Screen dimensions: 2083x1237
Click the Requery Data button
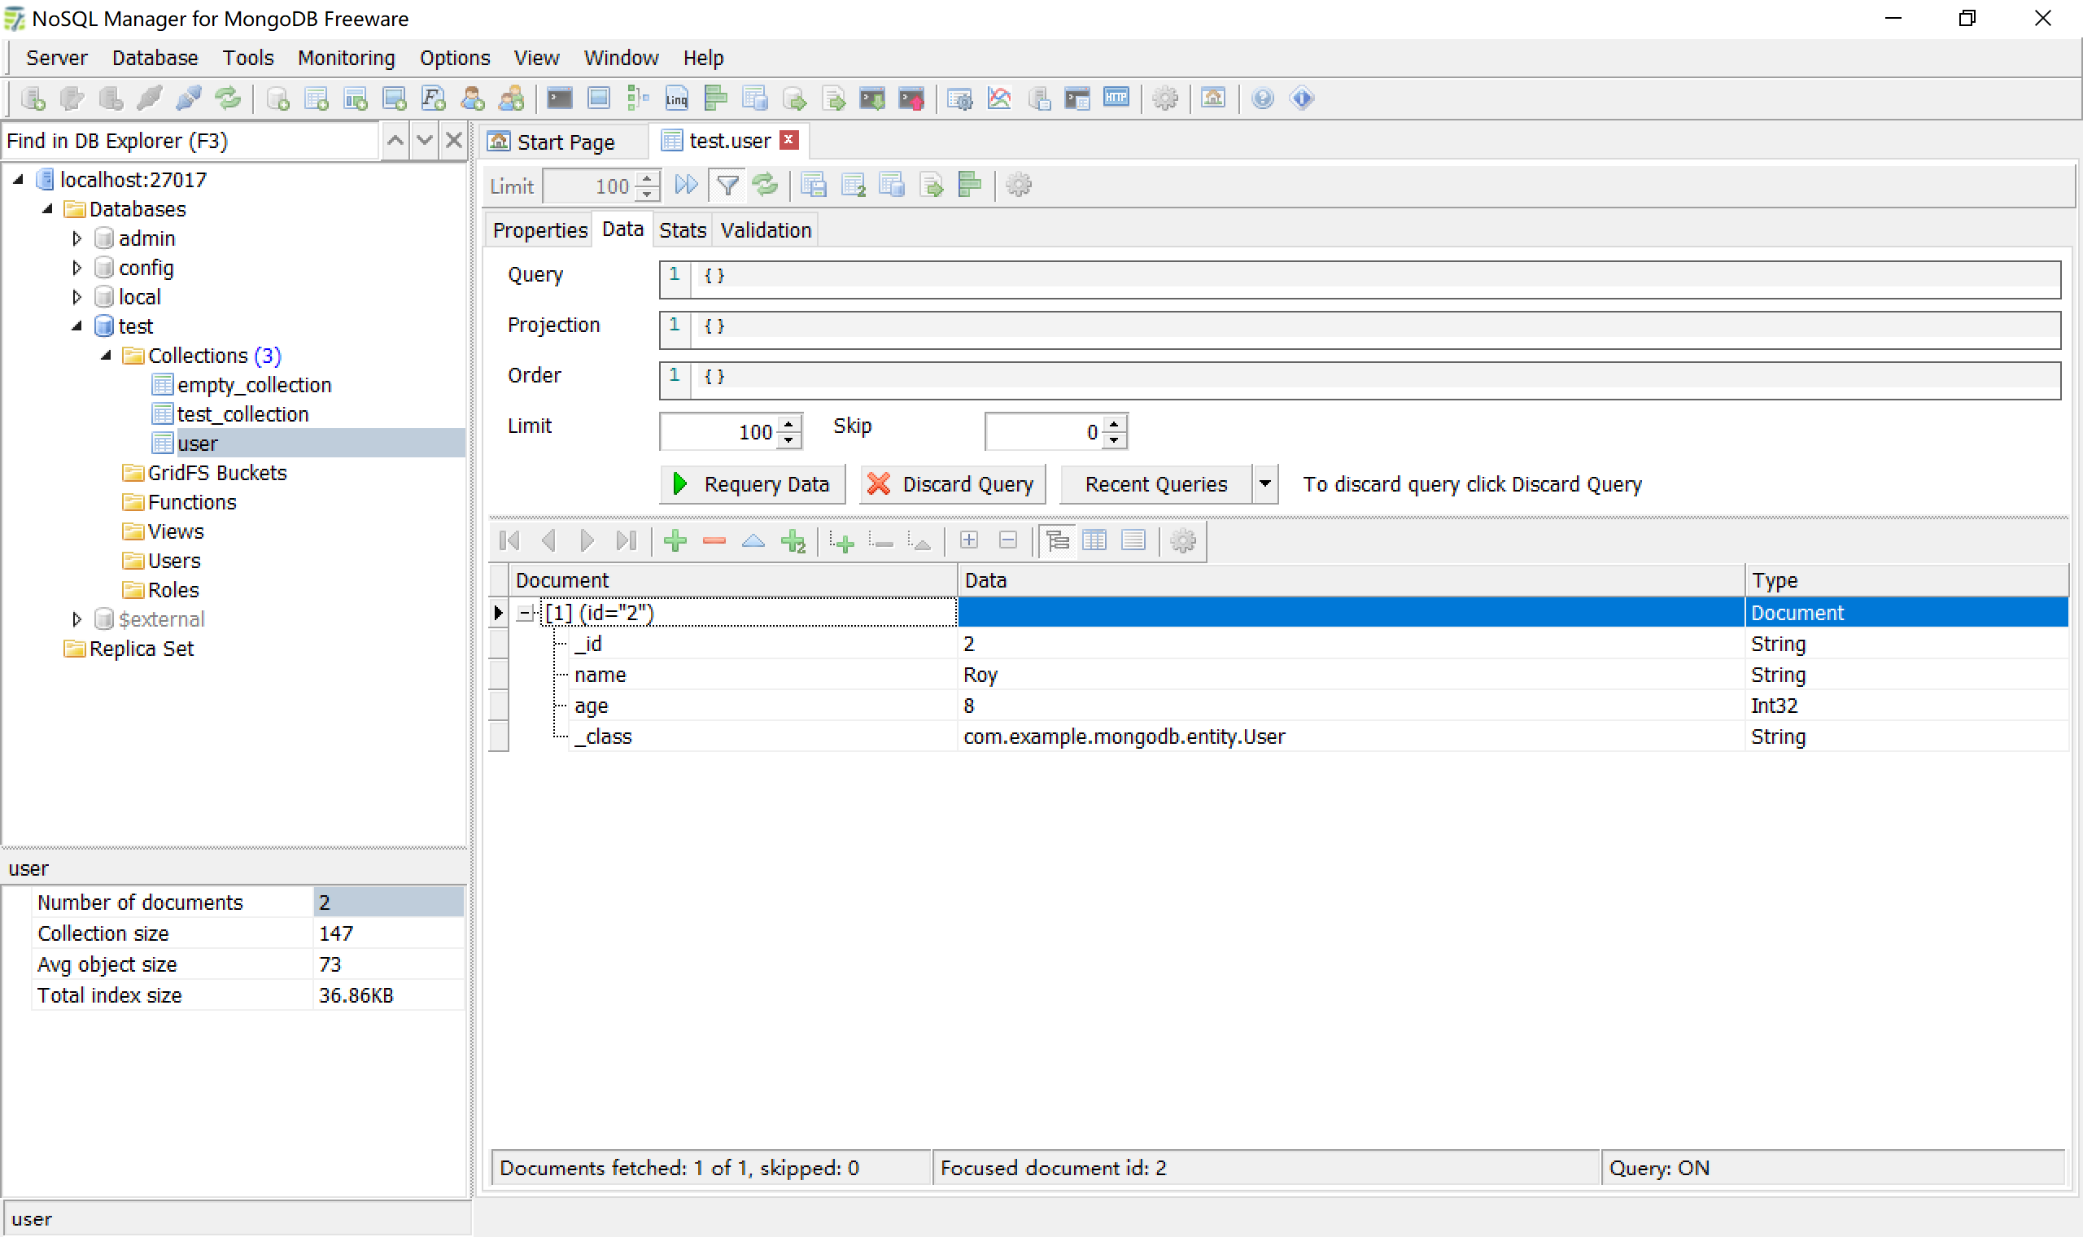pyautogui.click(x=752, y=483)
